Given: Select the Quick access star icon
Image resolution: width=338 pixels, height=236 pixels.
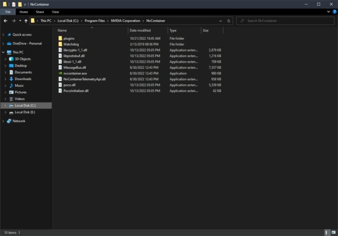Looking at the screenshot, I should (x=9, y=35).
